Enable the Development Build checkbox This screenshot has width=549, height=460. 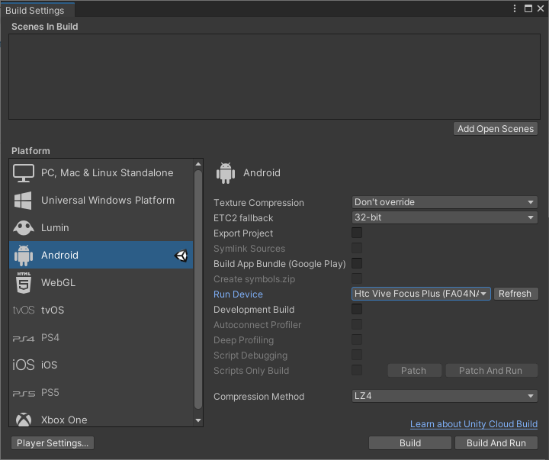tap(357, 310)
